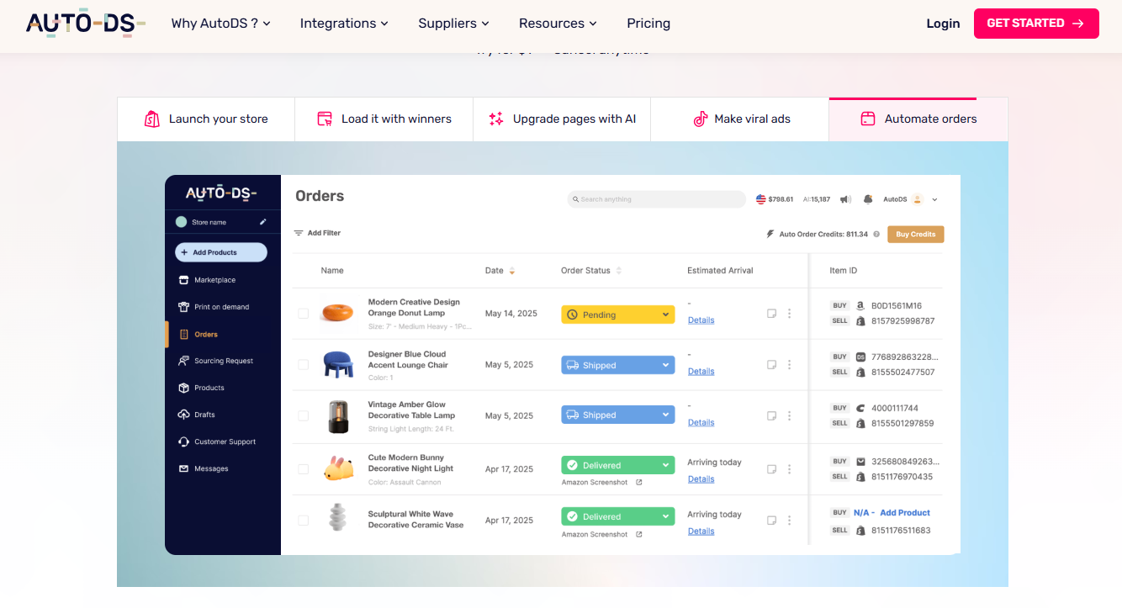The height and width of the screenshot is (608, 1122).
Task: Open Details link for Orange Donut Lamp order
Action: point(701,320)
